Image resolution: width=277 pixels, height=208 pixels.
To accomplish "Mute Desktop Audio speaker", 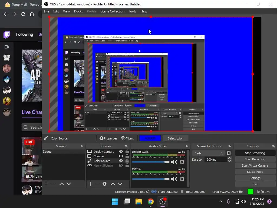I will click(x=174, y=162).
